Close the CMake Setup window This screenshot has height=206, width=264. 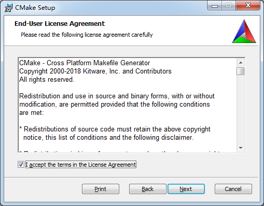248,6
